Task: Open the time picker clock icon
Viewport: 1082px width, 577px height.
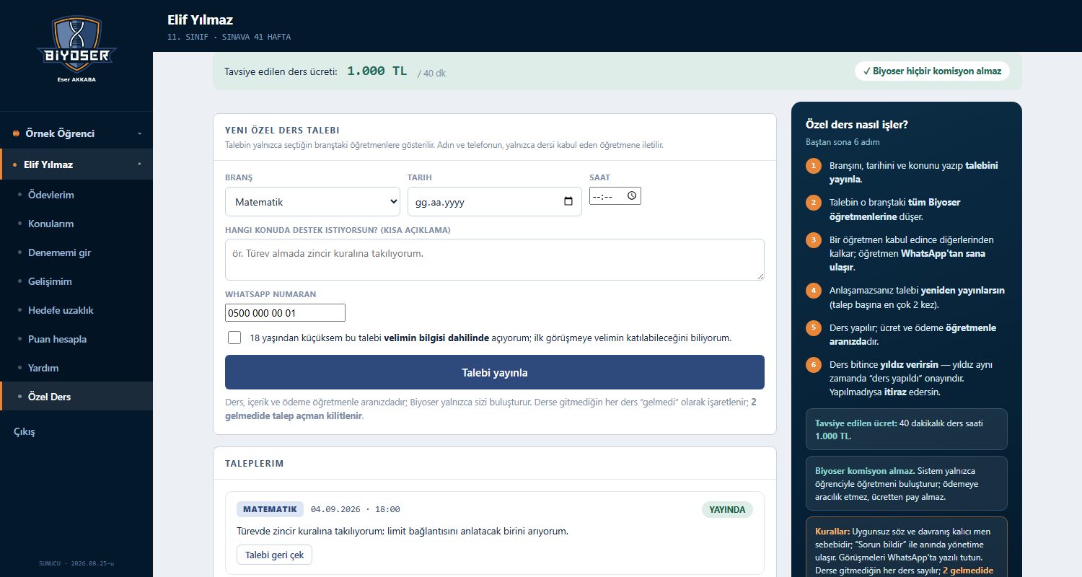Action: 632,195
